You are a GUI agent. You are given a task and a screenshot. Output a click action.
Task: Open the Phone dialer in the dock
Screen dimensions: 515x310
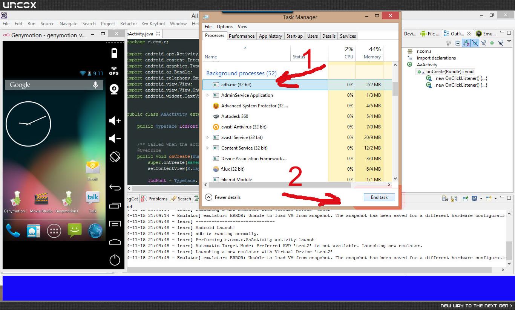click(12, 231)
